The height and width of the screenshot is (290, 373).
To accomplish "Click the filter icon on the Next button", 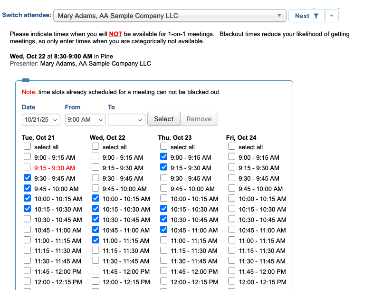I will pyautogui.click(x=316, y=16).
